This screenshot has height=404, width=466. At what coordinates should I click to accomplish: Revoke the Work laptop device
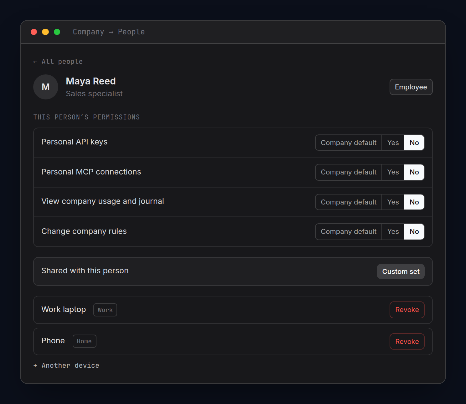(407, 310)
